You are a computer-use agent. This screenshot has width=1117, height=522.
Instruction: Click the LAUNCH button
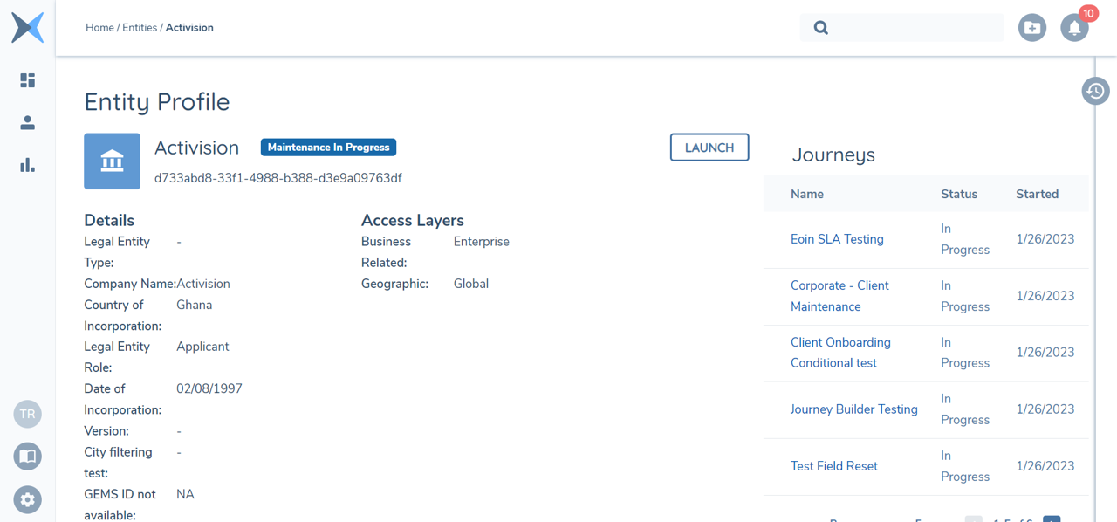709,148
